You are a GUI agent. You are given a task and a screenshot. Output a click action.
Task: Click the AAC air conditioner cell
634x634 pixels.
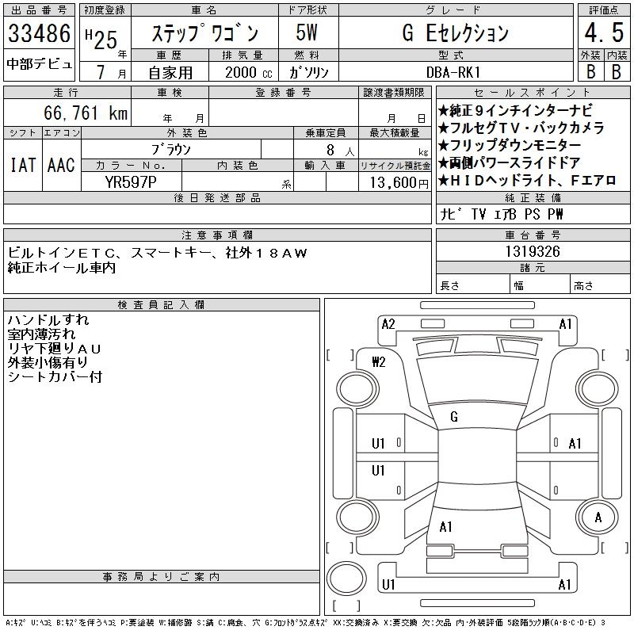(61, 165)
